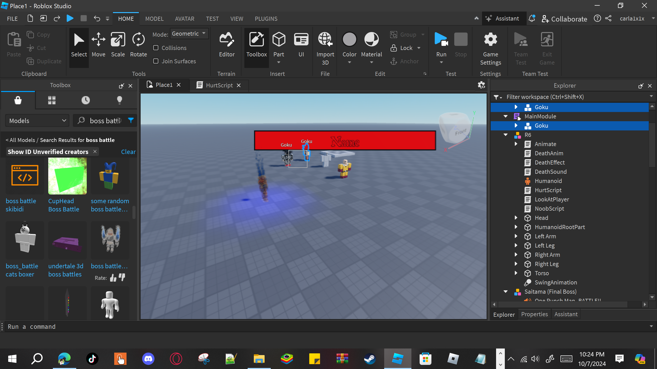Click the Clear filters link
657x369 pixels.
tap(128, 152)
